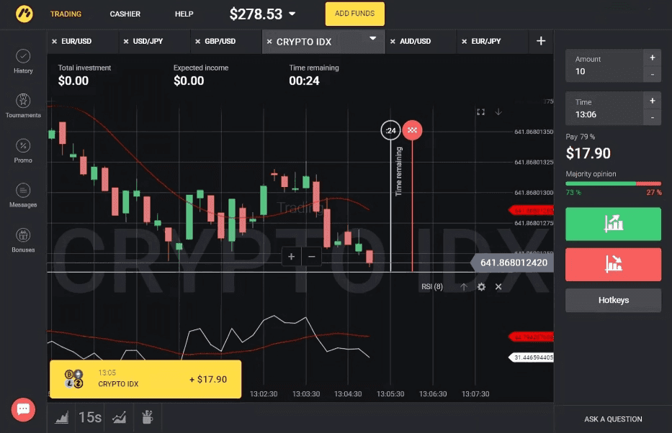This screenshot has height=433, width=672.
Task: Open the live chat bubble
Action: click(x=23, y=409)
